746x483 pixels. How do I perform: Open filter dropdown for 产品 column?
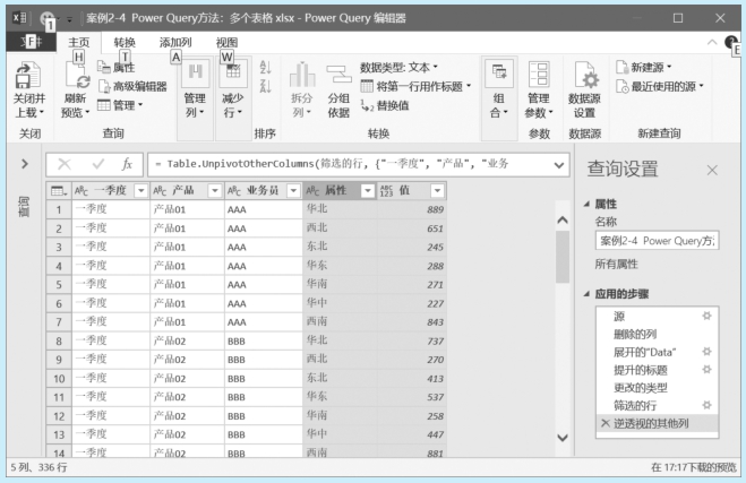pyautogui.click(x=215, y=191)
